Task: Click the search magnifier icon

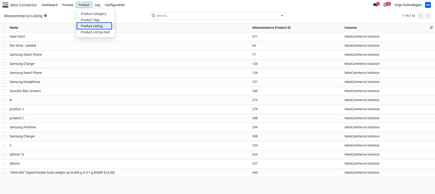Action: (153, 16)
